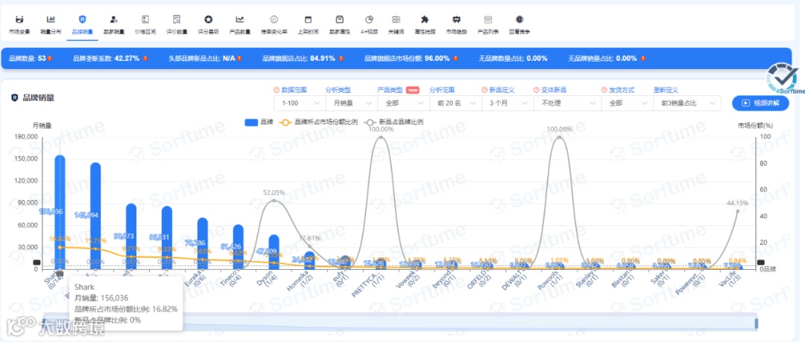
Task: Click the 100.00% peak above PRETTYCA
Action: pos(380,137)
